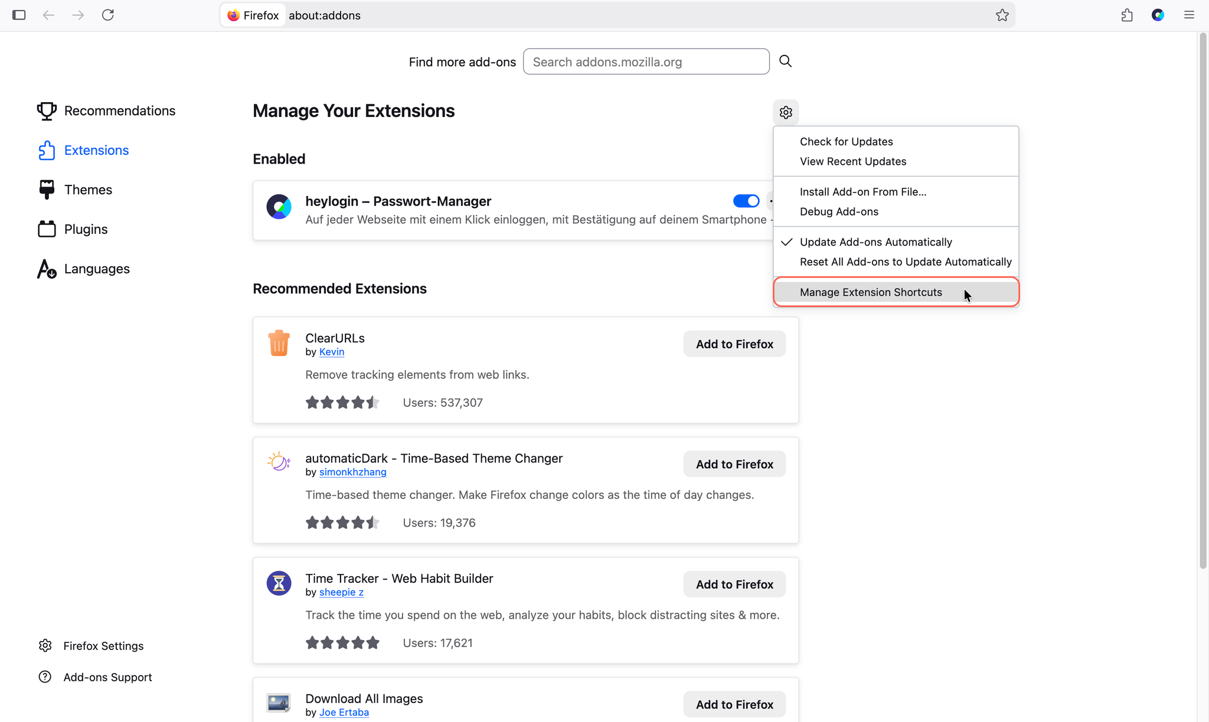This screenshot has height=722, width=1209.
Task: Click the ClearURLs extension name
Action: [x=335, y=338]
